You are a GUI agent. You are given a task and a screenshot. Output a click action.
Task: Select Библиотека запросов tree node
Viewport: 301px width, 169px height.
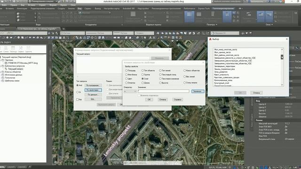[15, 66]
